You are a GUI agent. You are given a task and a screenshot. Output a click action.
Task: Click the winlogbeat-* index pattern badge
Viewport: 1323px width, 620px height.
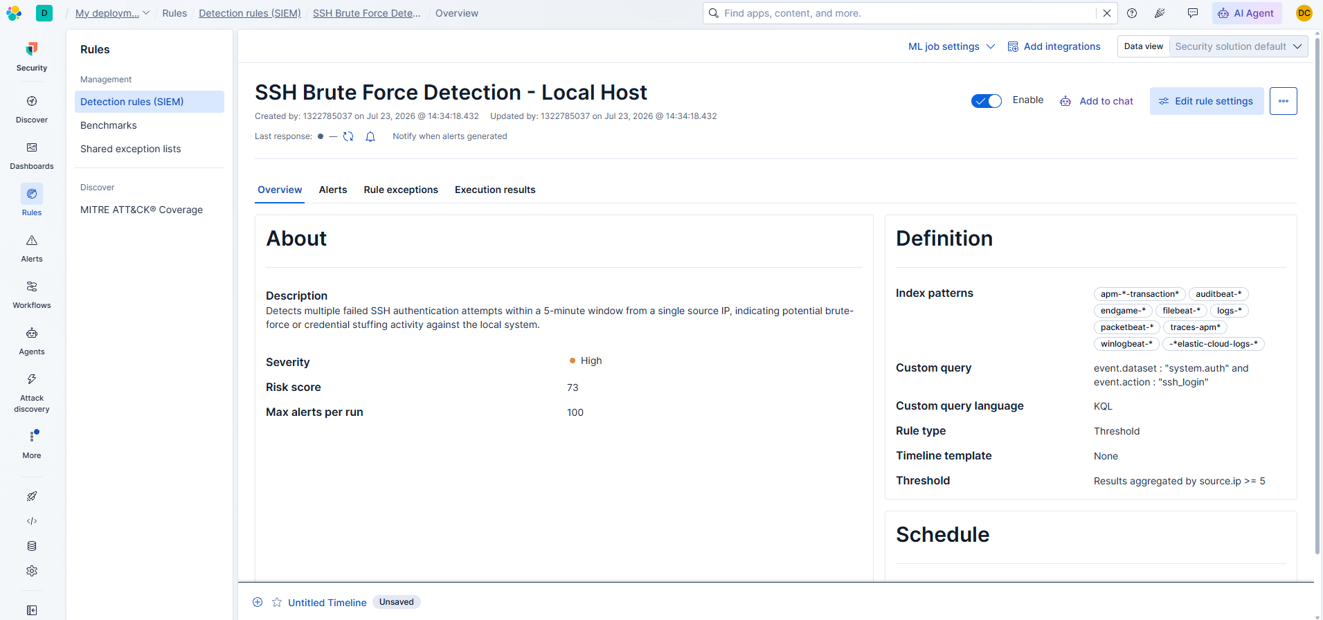pyautogui.click(x=1126, y=344)
